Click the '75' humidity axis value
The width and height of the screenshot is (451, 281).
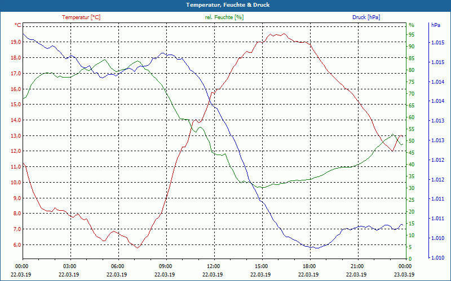point(412,82)
